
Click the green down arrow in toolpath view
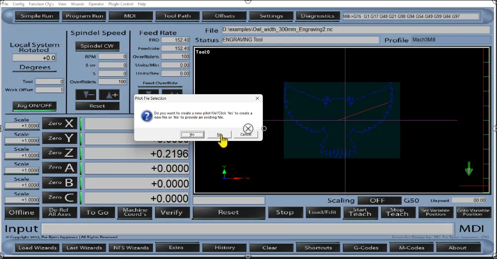pos(468,169)
